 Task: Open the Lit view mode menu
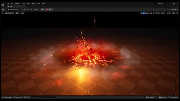point(17,13)
